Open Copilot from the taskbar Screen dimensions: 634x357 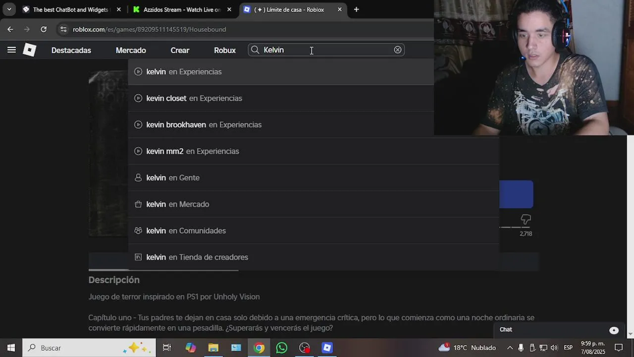click(191, 348)
